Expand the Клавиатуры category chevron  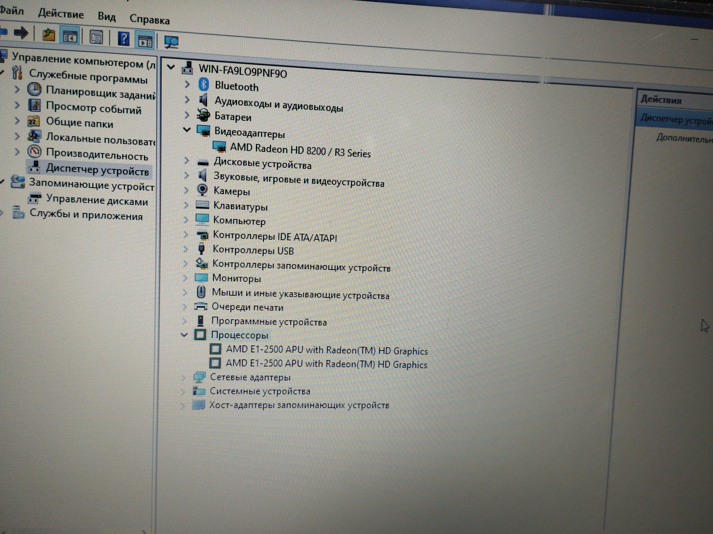(x=186, y=205)
